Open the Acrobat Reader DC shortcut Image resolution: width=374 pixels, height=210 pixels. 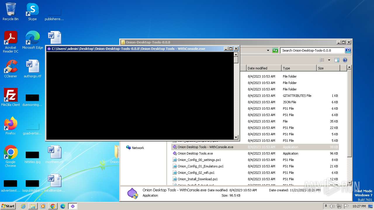point(11,42)
